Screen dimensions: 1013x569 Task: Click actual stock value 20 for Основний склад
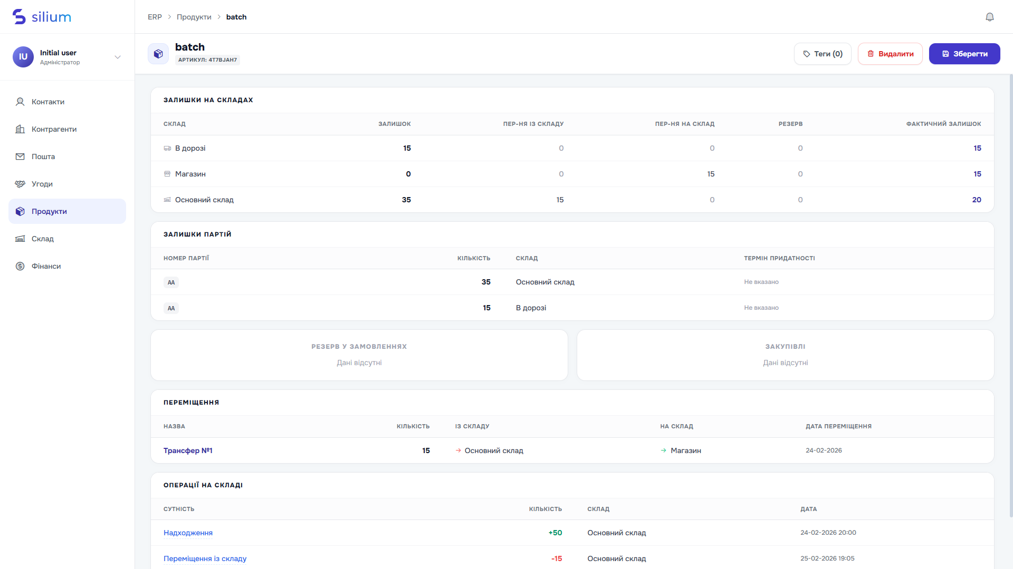point(977,200)
